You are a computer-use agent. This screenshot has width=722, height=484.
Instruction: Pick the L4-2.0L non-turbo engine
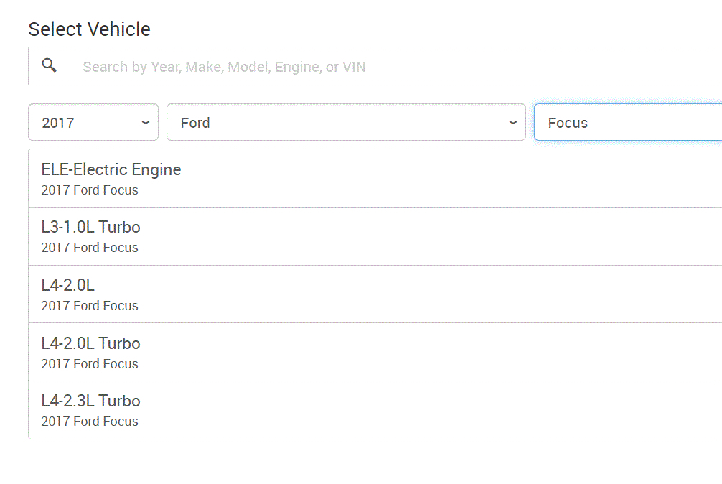[68, 286]
